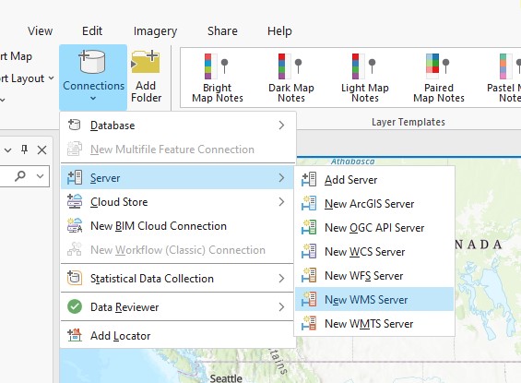Choose New BIM Cloud Connection
This screenshot has height=383, width=521.
click(x=178, y=226)
